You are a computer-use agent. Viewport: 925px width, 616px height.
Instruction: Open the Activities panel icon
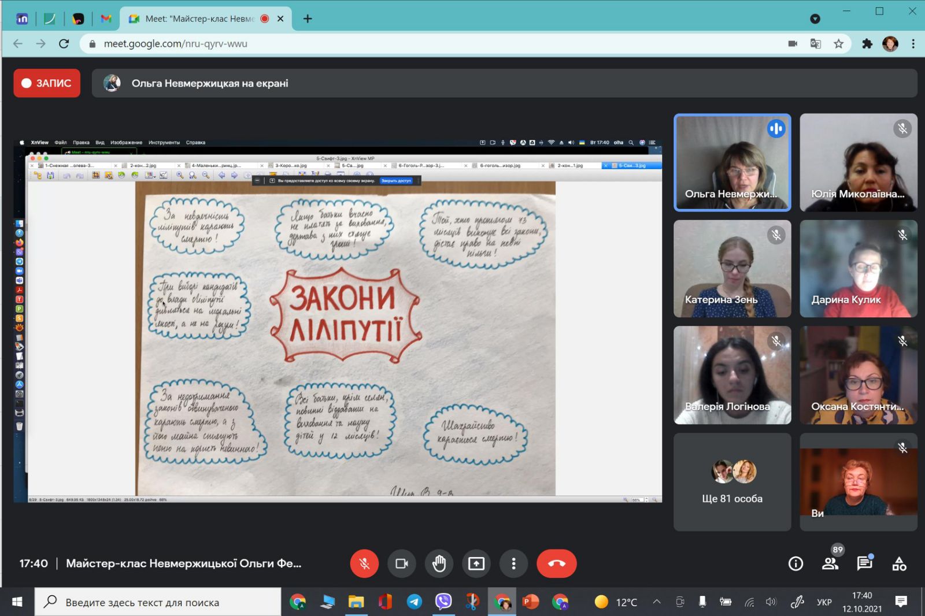point(899,563)
